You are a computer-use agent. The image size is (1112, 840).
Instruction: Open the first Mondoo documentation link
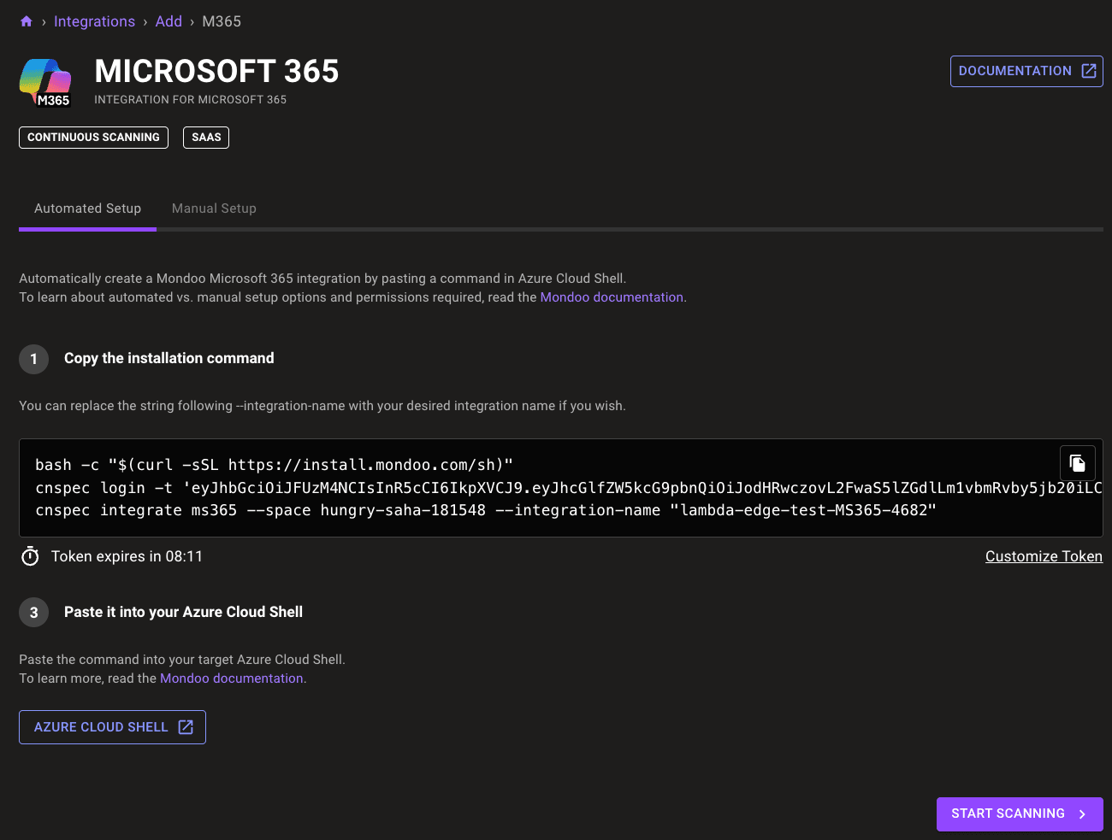[612, 297]
